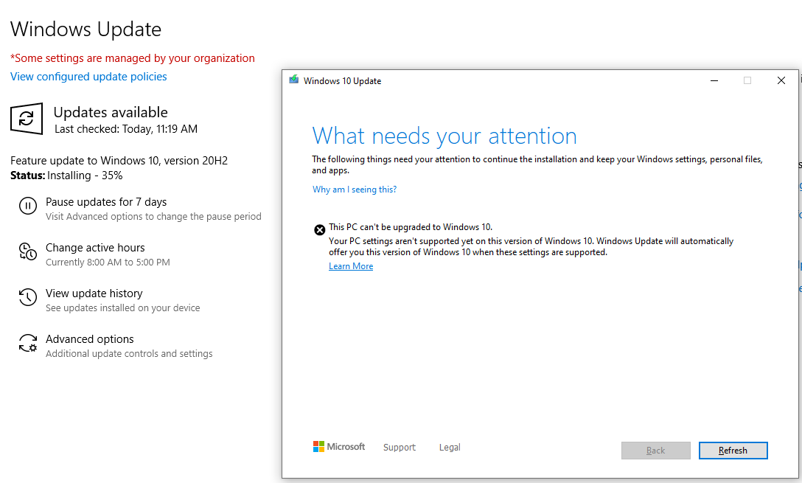This screenshot has width=802, height=483.
Task: Click the View update history icon
Action: [27, 297]
